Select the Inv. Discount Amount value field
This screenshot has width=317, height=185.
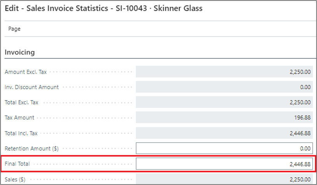[x=224, y=87]
